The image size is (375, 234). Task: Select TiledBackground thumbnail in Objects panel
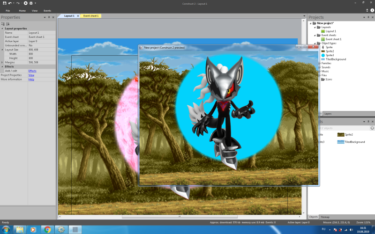tap(341, 142)
